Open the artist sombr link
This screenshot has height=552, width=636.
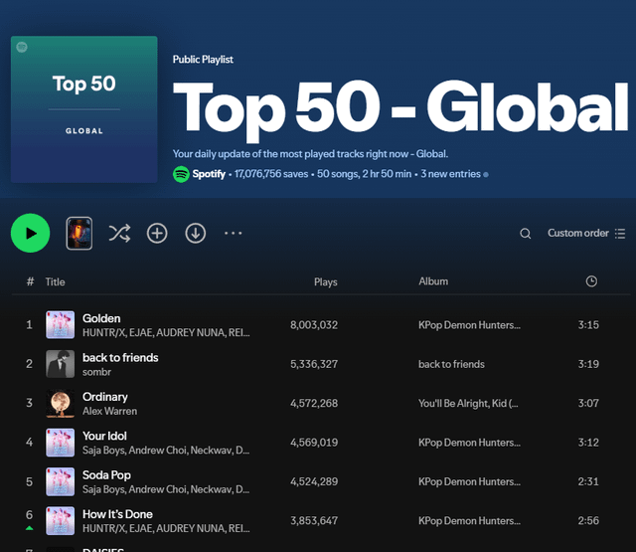97,372
